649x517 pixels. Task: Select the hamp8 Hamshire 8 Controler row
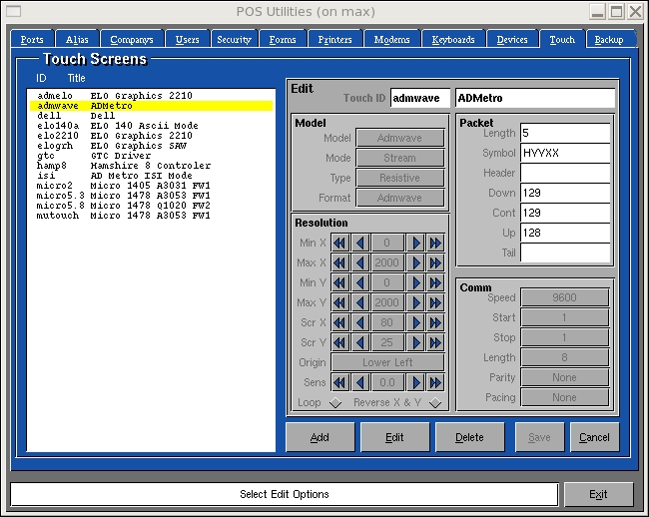tap(151, 166)
